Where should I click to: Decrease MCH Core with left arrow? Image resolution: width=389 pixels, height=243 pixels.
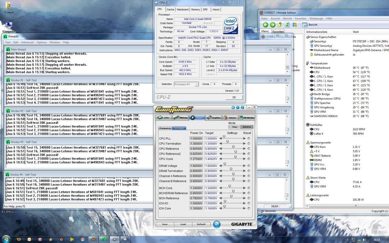pyautogui.click(x=221, y=188)
